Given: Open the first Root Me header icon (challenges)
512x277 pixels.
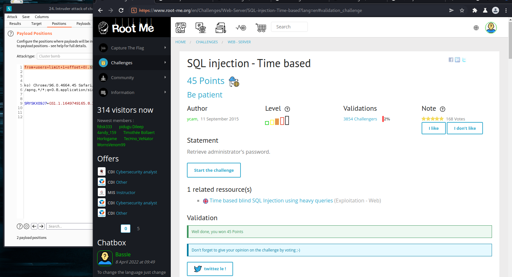Looking at the screenshot, I should coord(181,28).
